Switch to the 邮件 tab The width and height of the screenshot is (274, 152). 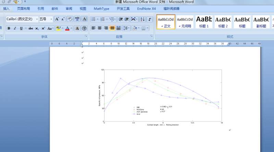[55, 9]
